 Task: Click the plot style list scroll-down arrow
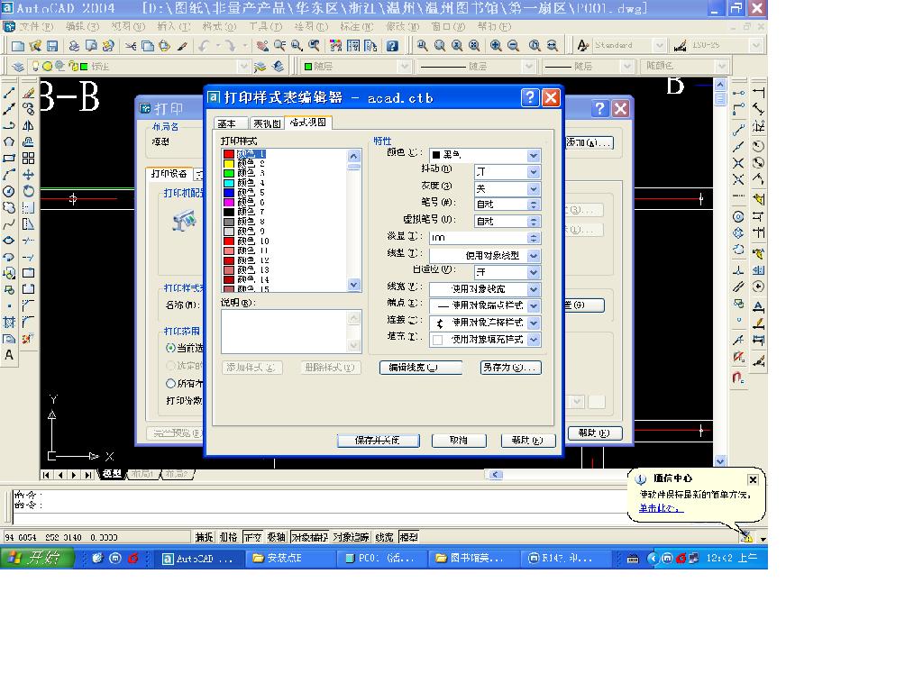click(x=353, y=285)
